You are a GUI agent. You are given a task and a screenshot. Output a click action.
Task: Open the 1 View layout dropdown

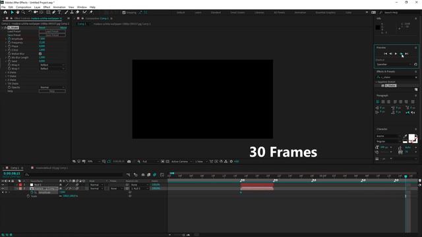pos(200,161)
